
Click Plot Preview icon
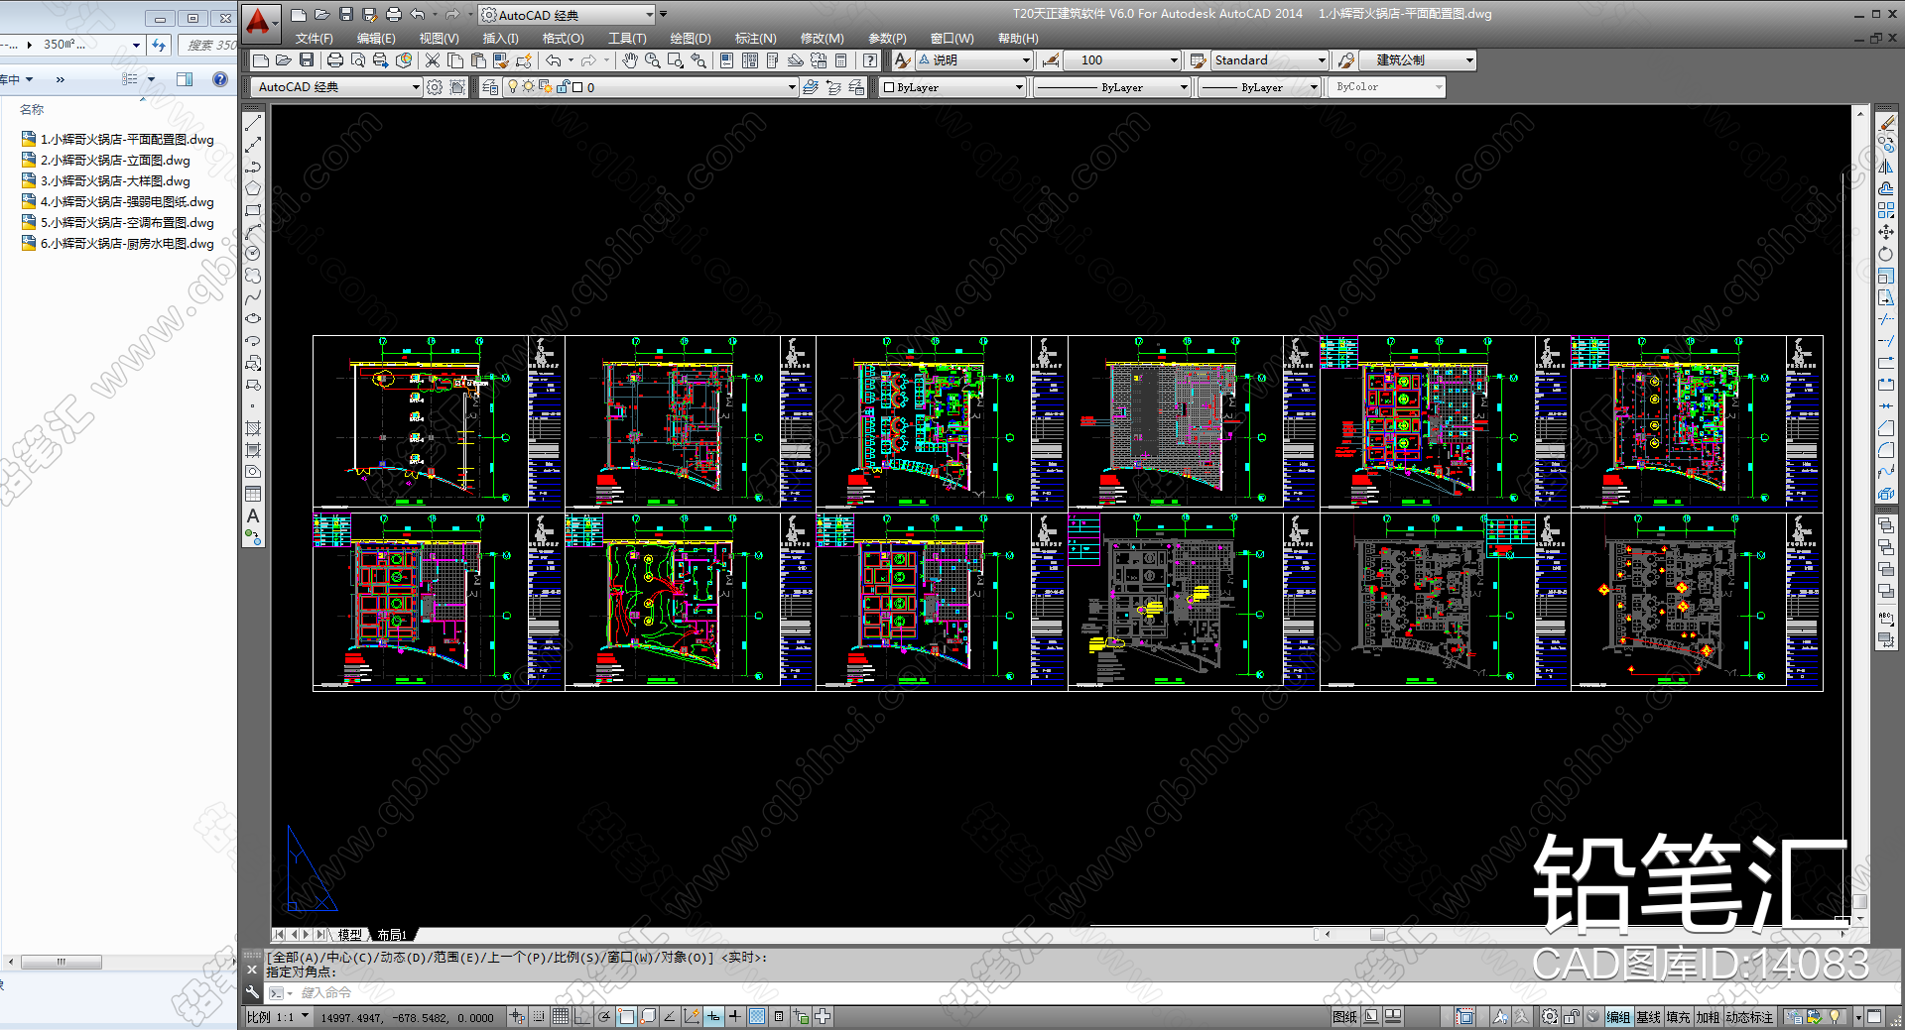[x=357, y=60]
